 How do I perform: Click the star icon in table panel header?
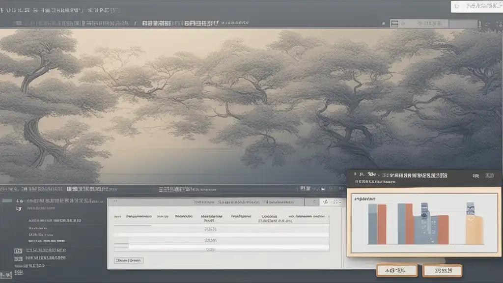click(x=323, y=202)
